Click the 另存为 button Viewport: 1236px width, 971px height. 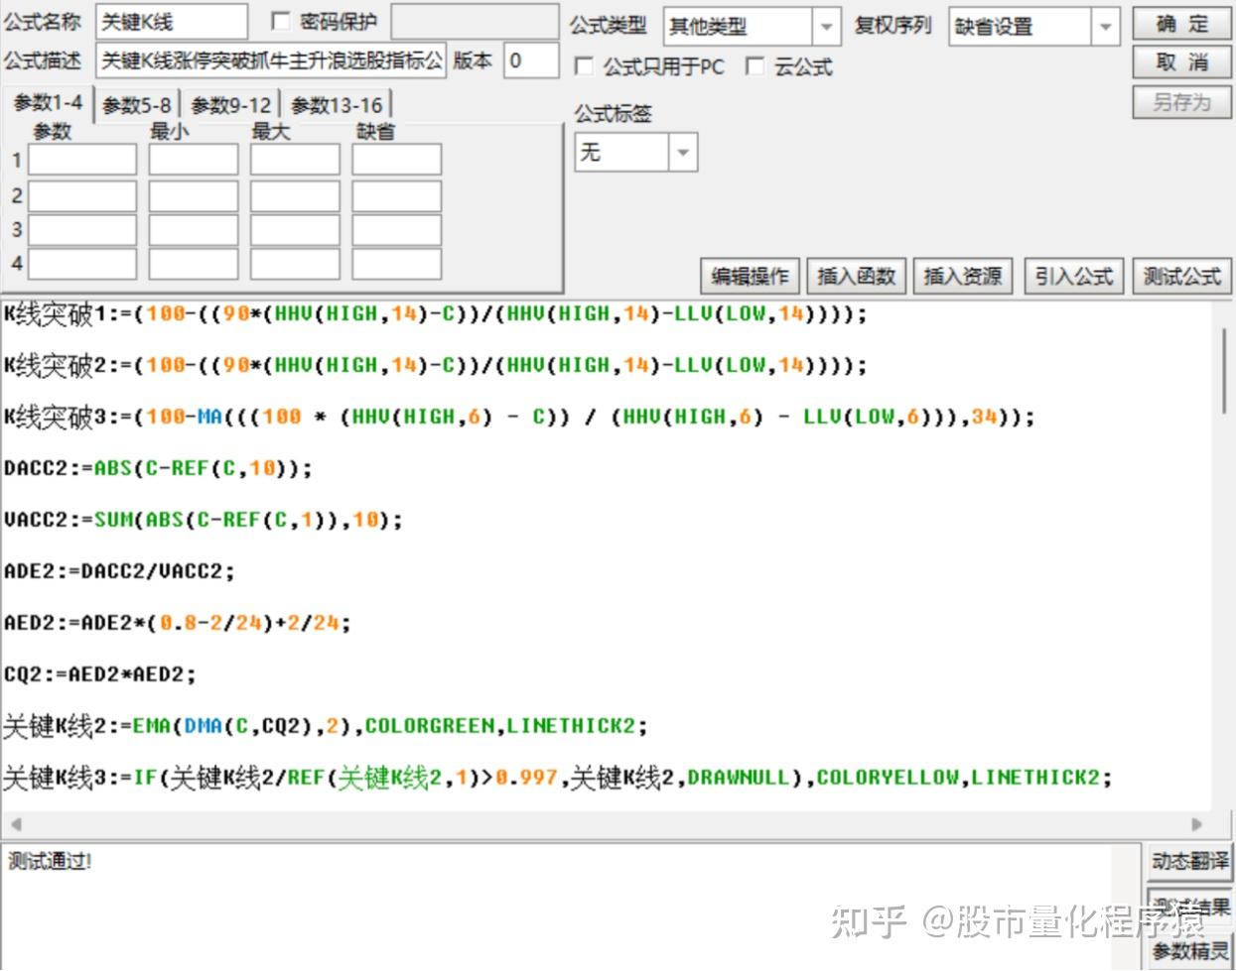[1181, 102]
